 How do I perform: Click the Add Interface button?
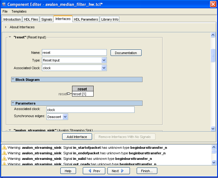click(77, 137)
